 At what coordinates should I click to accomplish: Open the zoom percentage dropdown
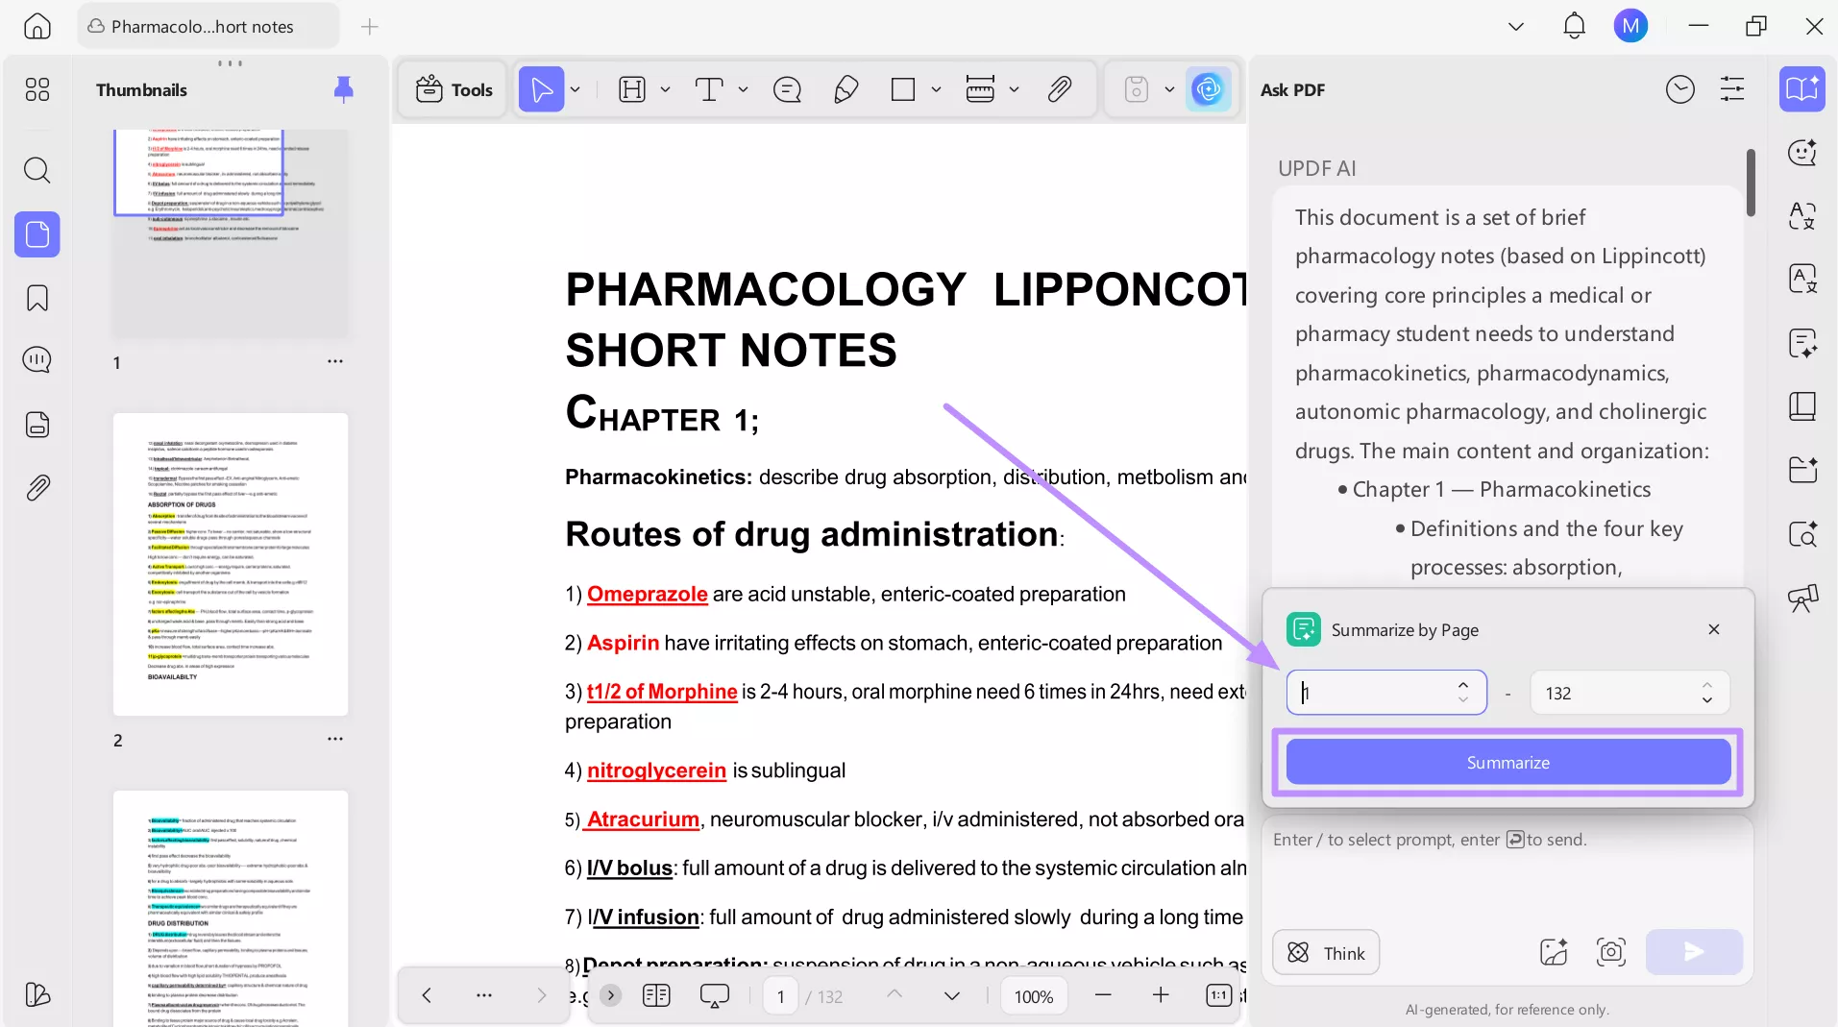click(x=1034, y=996)
